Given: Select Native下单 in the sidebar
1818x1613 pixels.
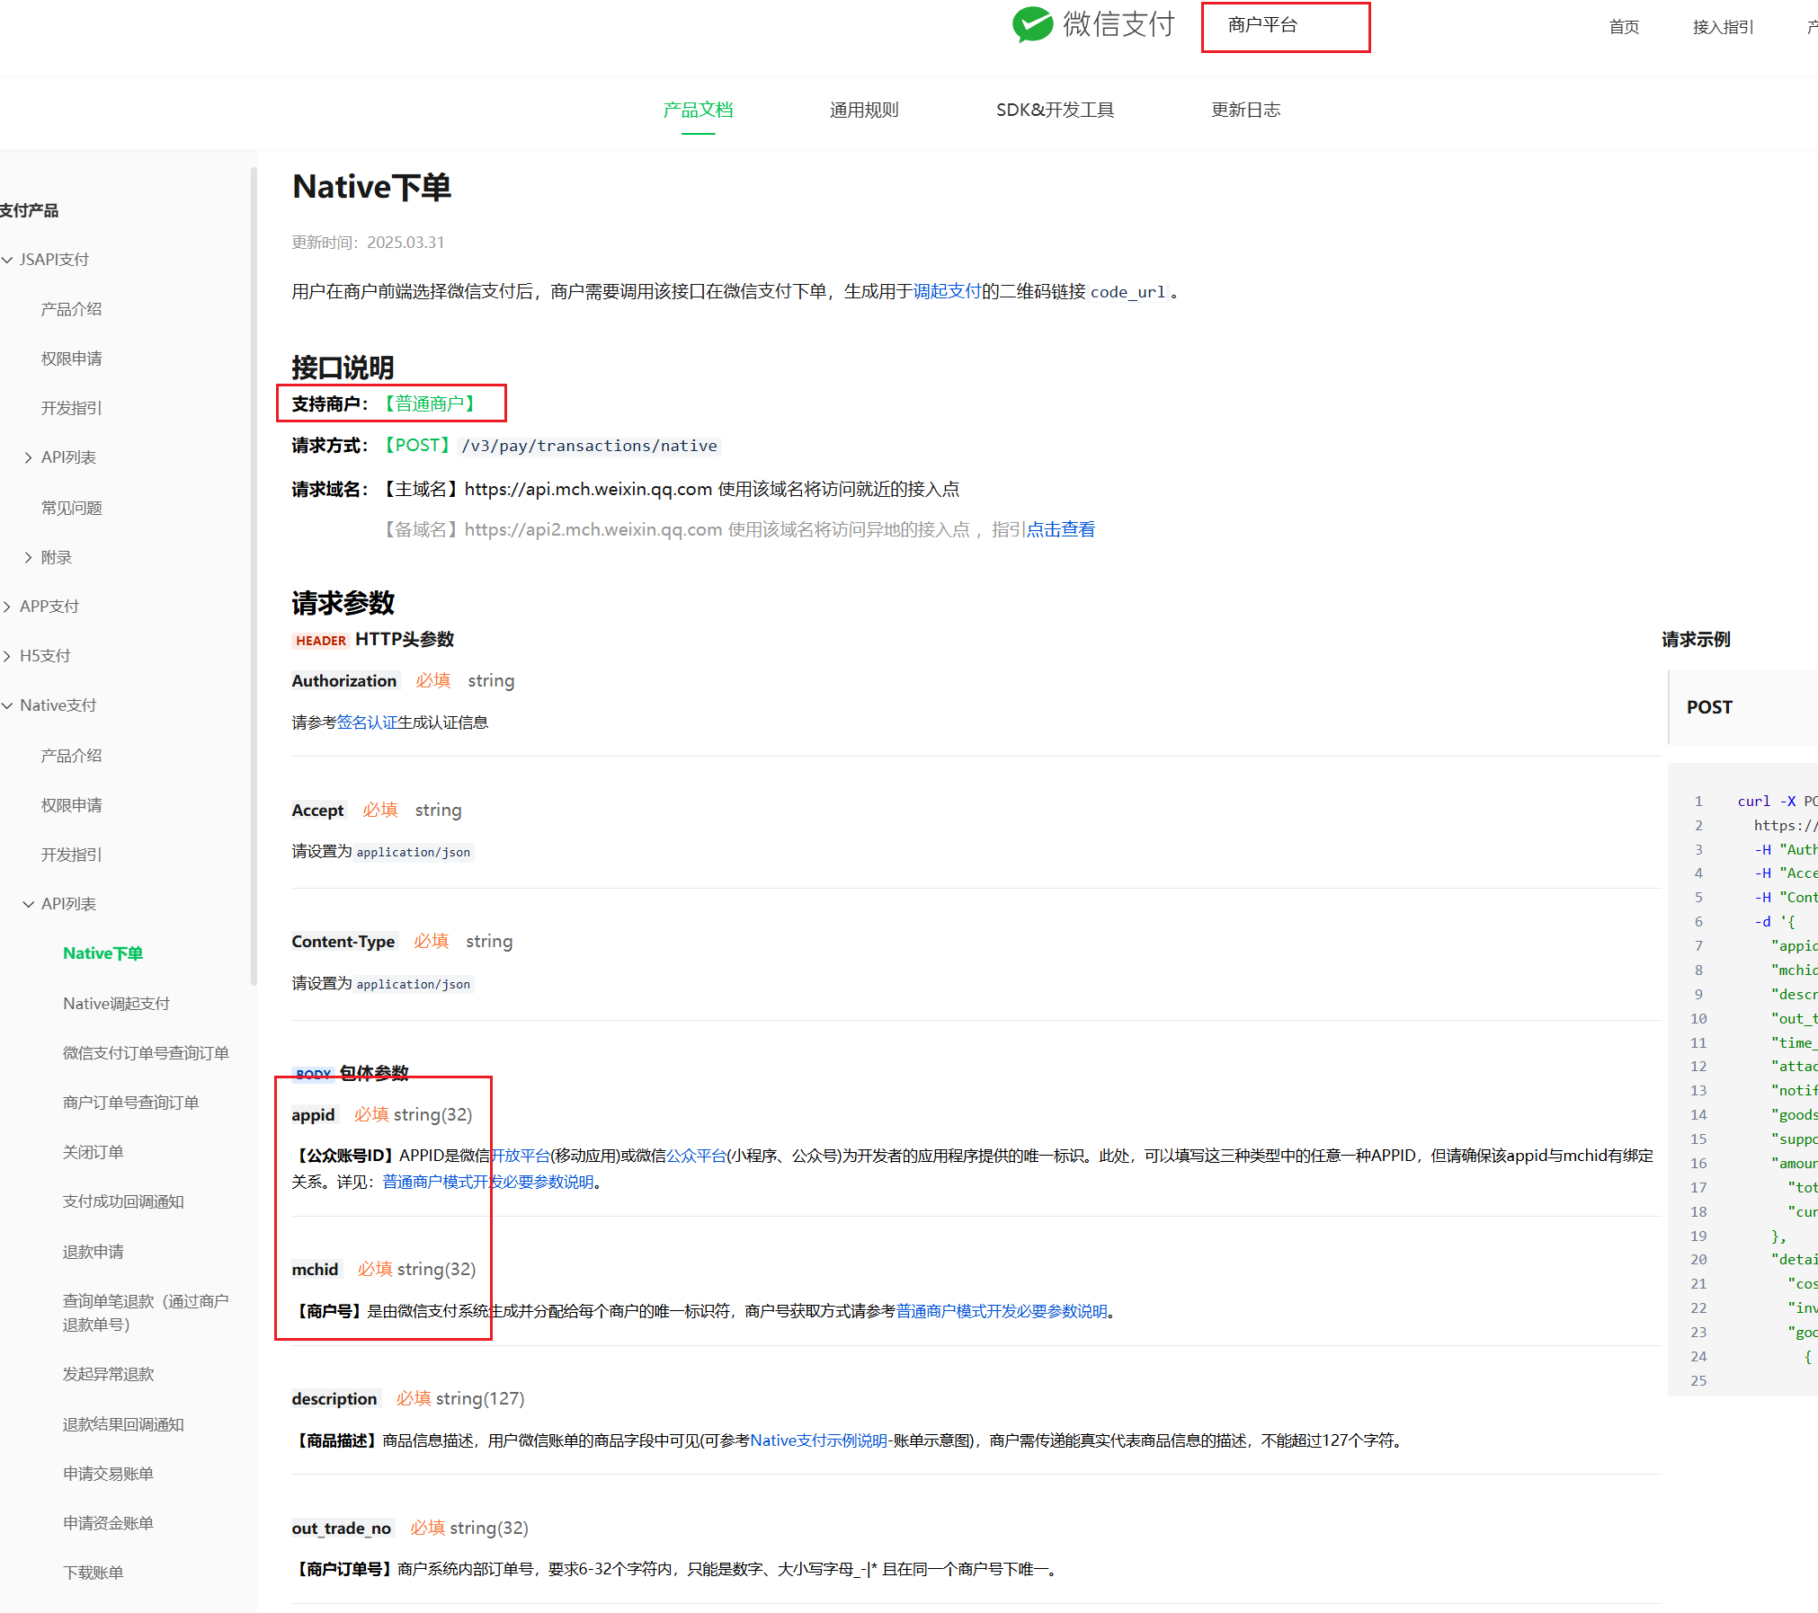Looking at the screenshot, I should click(x=102, y=953).
